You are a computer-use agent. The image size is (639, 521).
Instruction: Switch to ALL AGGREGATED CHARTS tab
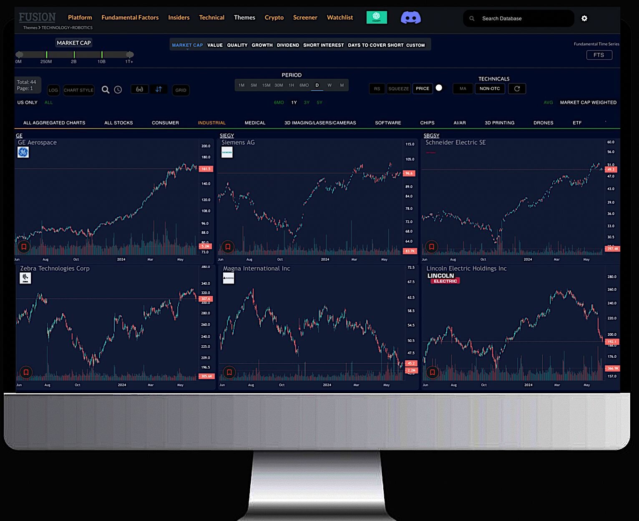pos(54,123)
